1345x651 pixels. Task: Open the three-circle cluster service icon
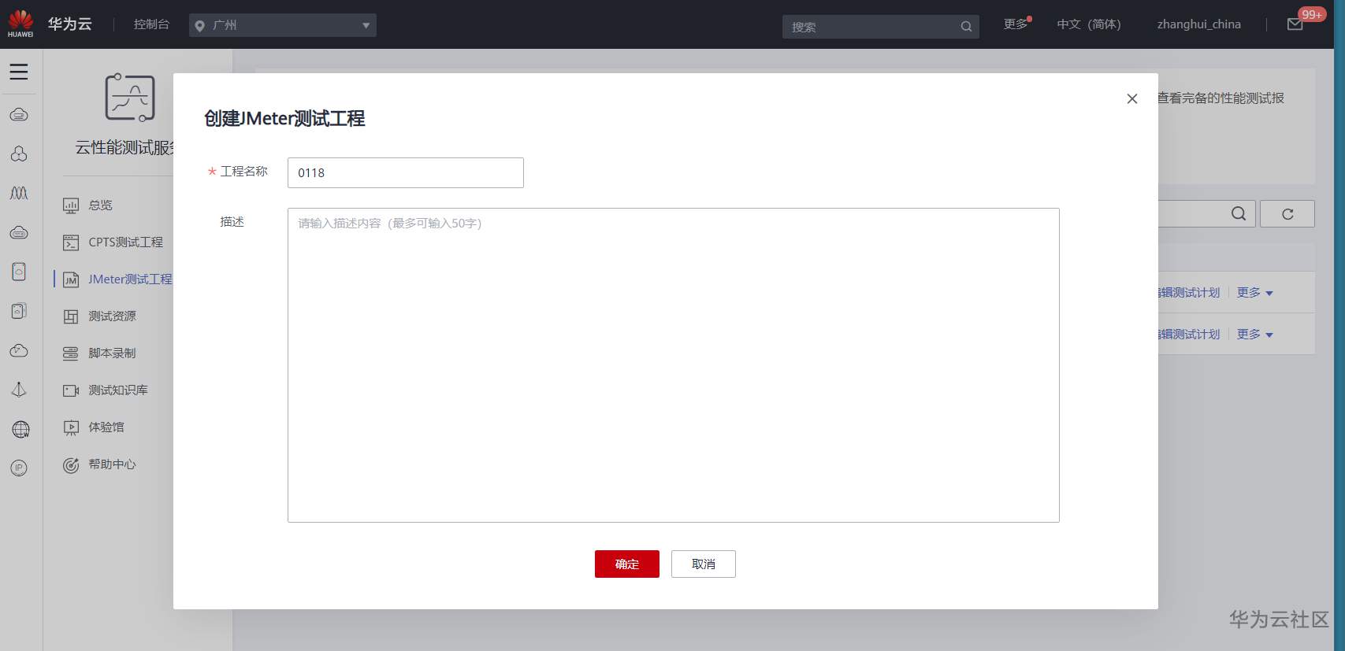pyautogui.click(x=19, y=154)
